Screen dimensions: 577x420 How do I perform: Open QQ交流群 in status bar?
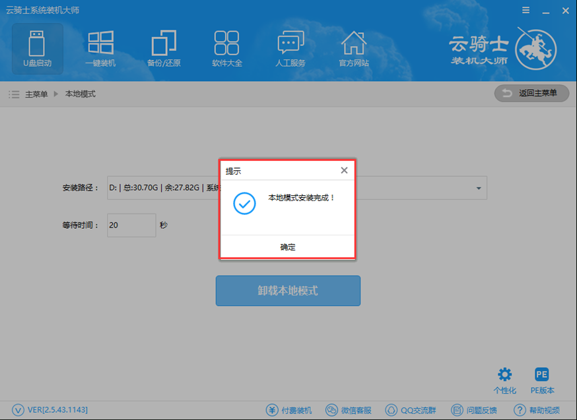[x=410, y=410]
